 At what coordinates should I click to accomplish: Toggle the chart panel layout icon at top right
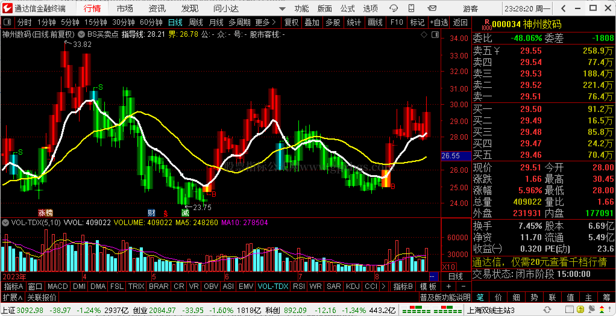[435, 35]
